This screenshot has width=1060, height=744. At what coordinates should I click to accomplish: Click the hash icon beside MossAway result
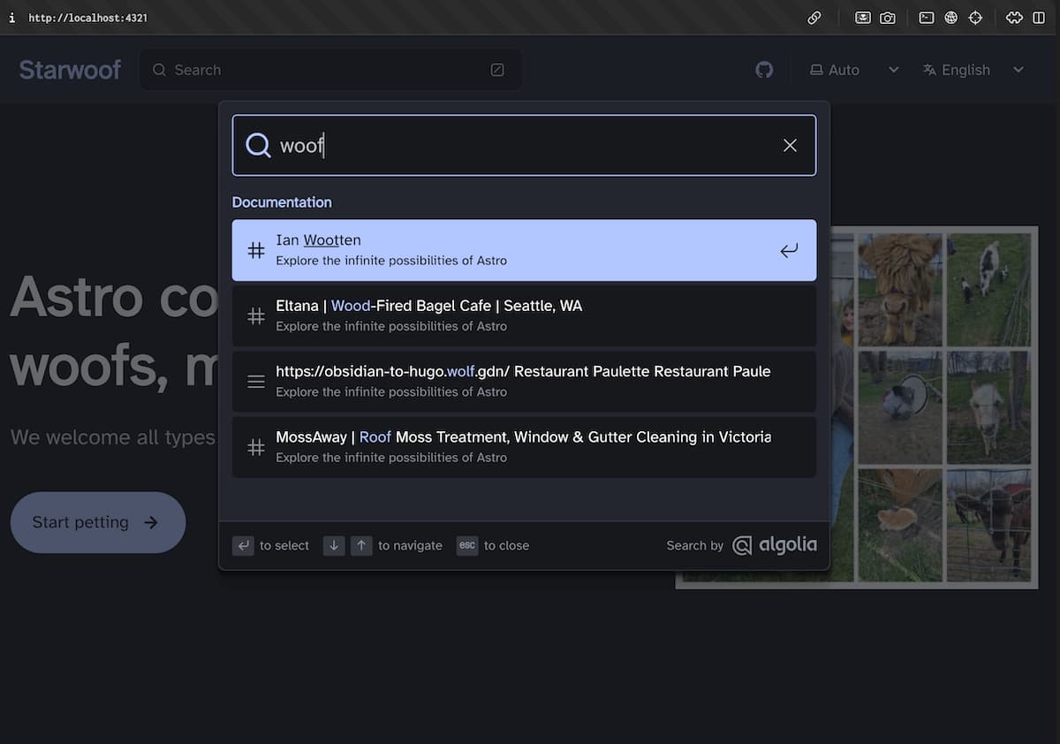[256, 447]
